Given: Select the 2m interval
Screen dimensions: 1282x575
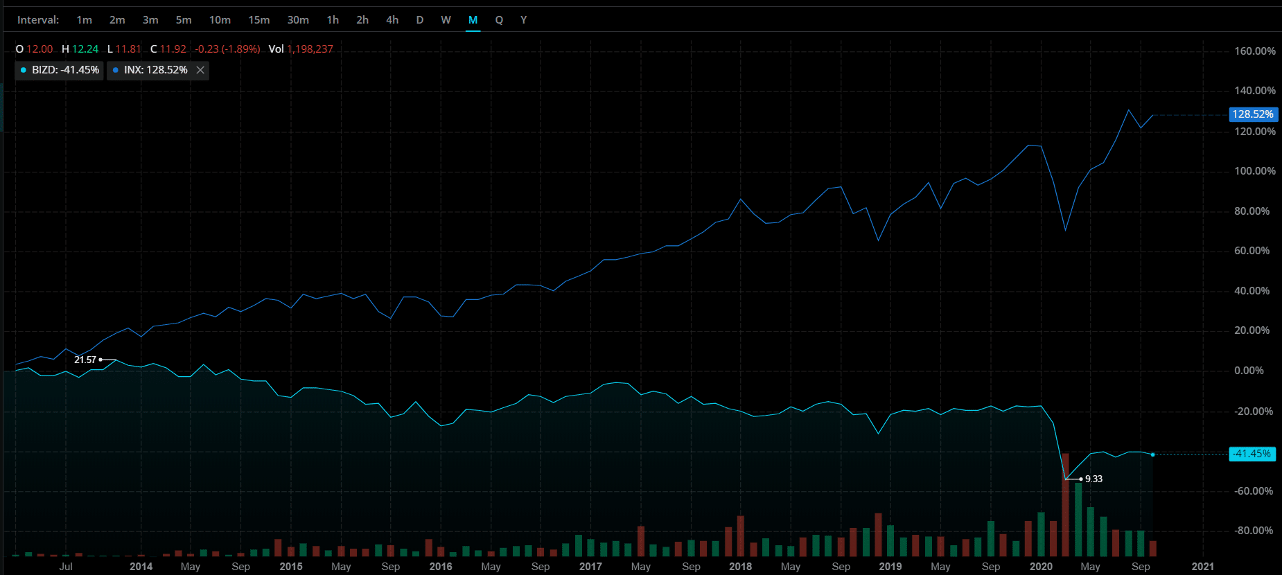Looking at the screenshot, I should 117,20.
